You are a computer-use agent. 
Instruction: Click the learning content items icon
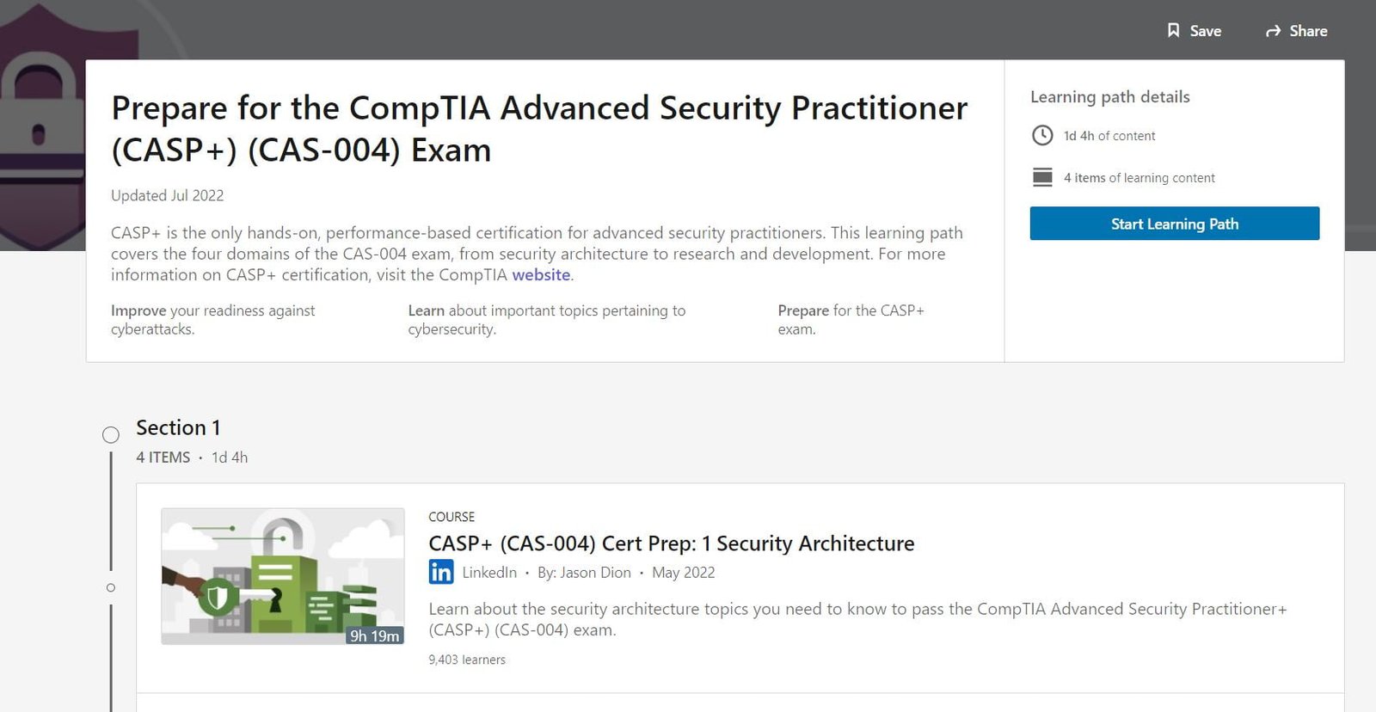[1042, 177]
